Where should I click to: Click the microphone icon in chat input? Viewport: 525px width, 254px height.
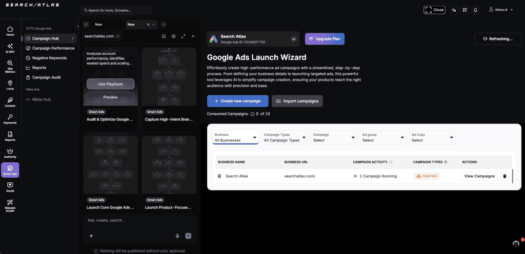pyautogui.click(x=178, y=236)
